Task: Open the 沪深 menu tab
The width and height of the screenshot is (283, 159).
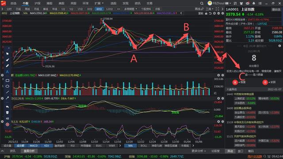Action: click(37, 3)
